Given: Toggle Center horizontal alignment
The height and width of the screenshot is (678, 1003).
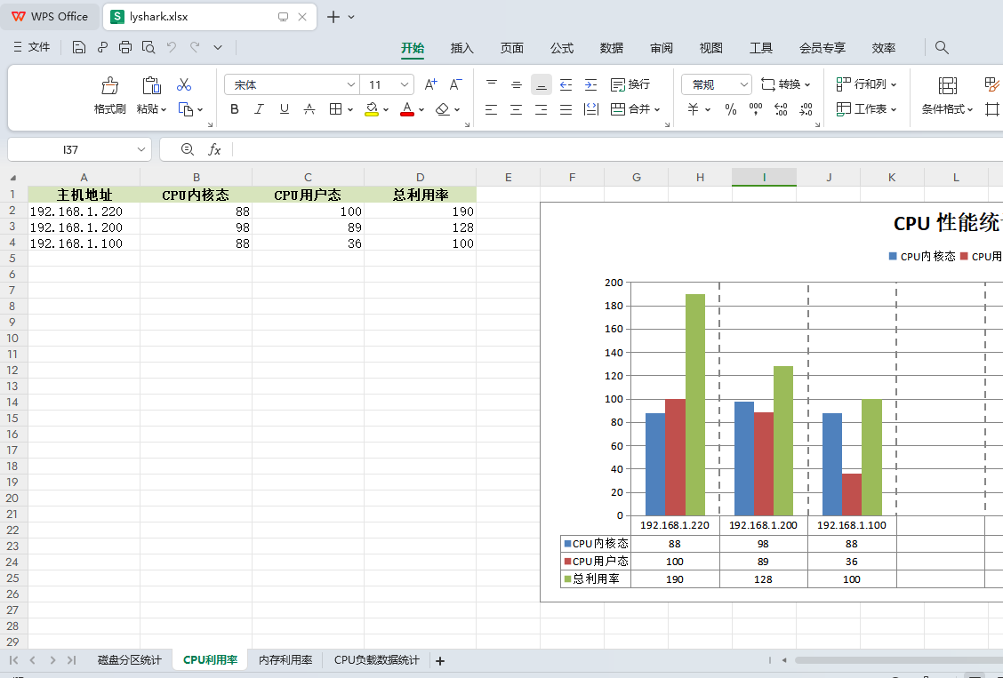Looking at the screenshot, I should [x=517, y=109].
